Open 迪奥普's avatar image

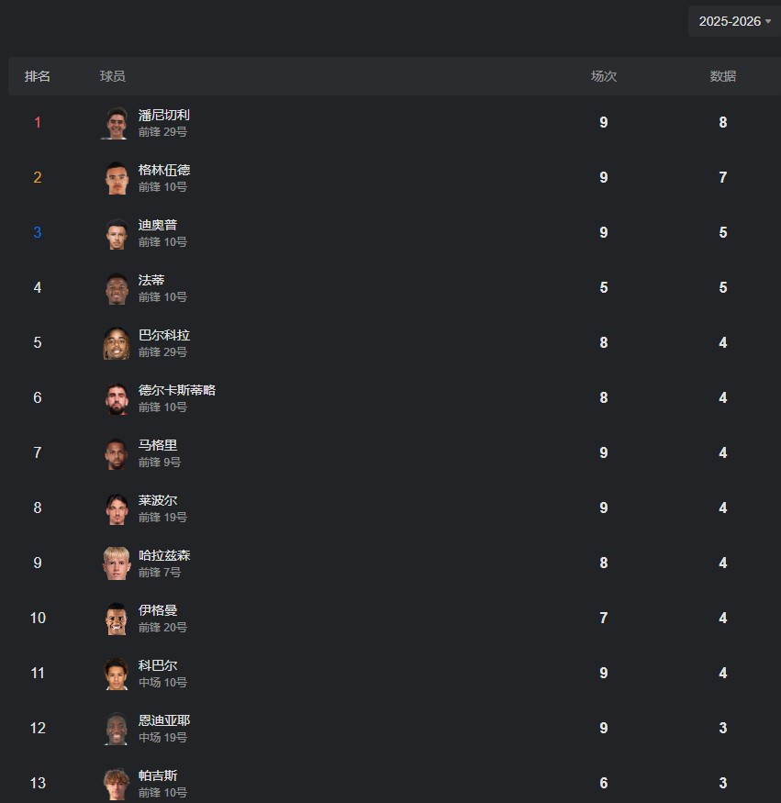[116, 233]
